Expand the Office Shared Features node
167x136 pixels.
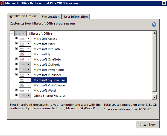click(16, 95)
